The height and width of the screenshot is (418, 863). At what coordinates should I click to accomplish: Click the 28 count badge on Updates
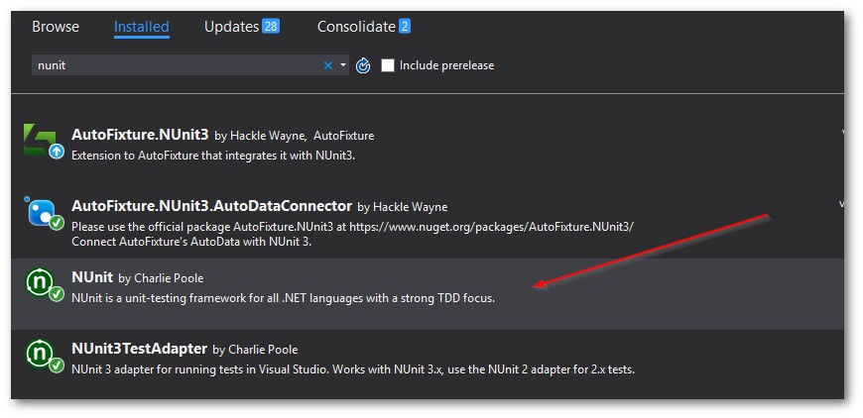(270, 27)
